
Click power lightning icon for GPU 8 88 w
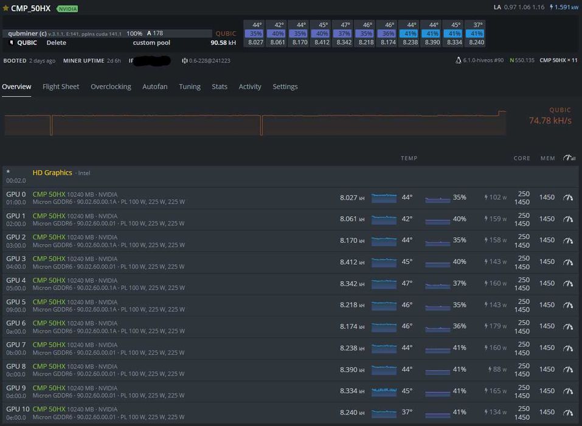click(x=490, y=369)
